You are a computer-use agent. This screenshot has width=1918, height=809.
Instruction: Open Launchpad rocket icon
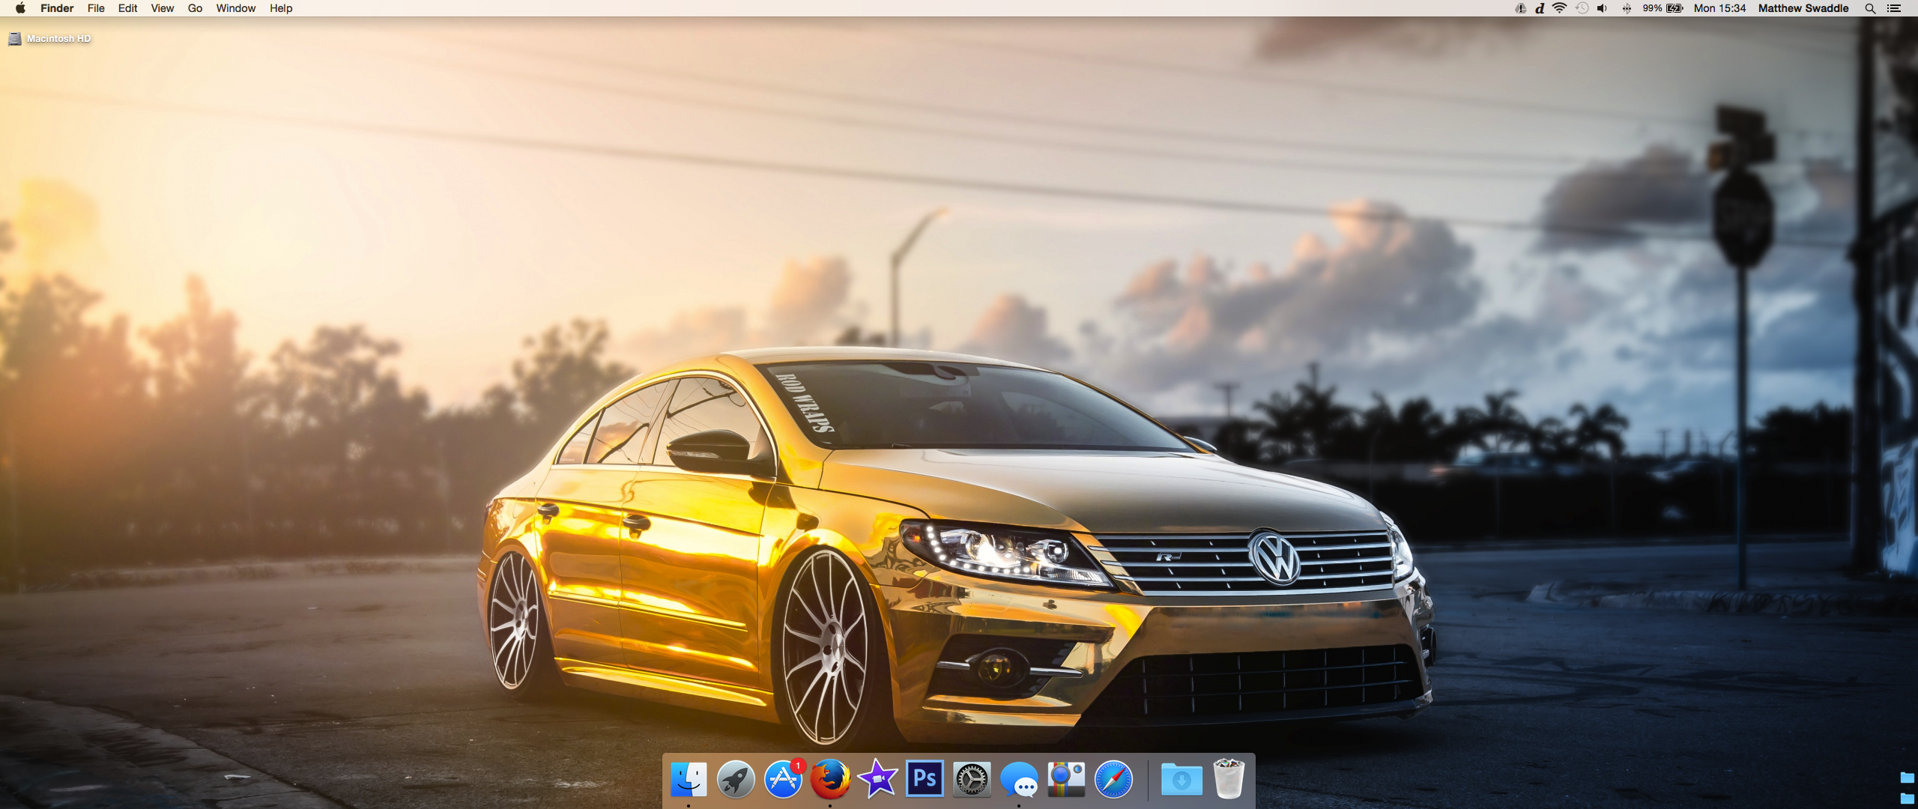pyautogui.click(x=736, y=779)
